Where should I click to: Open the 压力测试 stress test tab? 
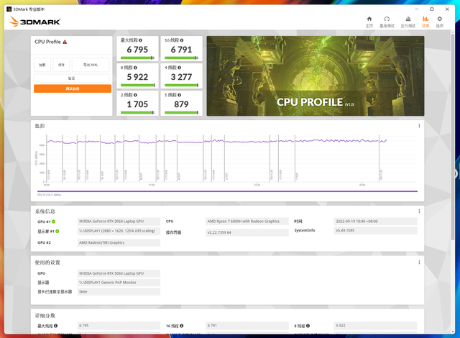pyautogui.click(x=408, y=22)
